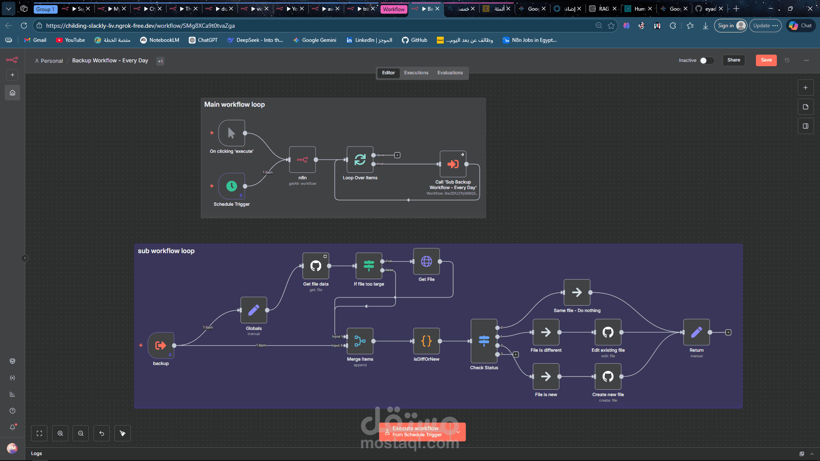Expand the Logs panel chevron
Image resolution: width=820 pixels, height=461 pixels.
pyautogui.click(x=812, y=454)
